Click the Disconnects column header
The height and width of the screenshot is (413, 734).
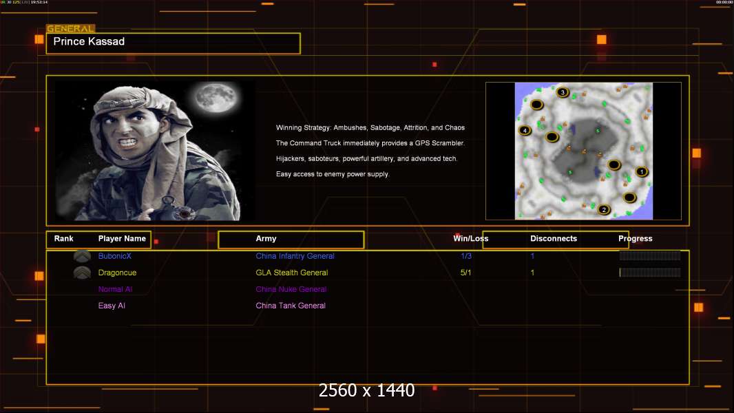click(554, 239)
